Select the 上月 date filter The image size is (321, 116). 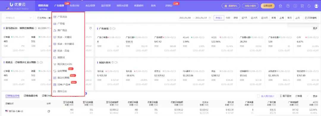tap(297, 18)
